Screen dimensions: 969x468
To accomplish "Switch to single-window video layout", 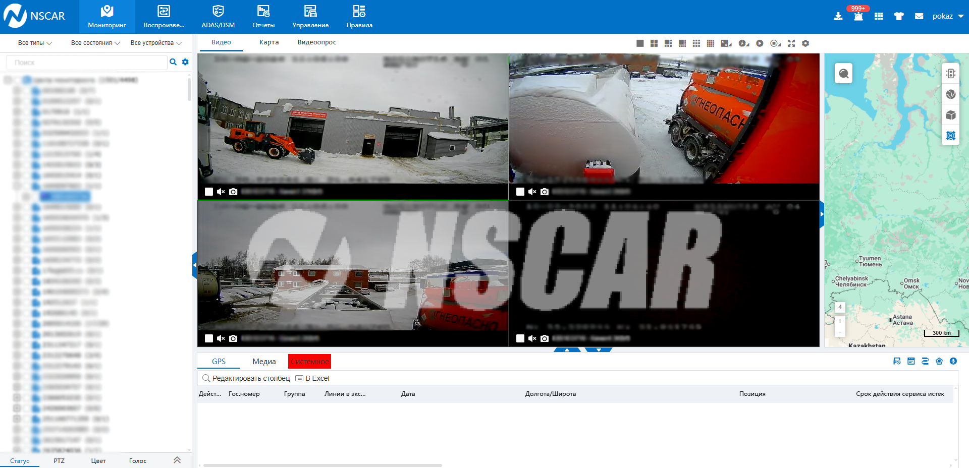I will coord(640,43).
